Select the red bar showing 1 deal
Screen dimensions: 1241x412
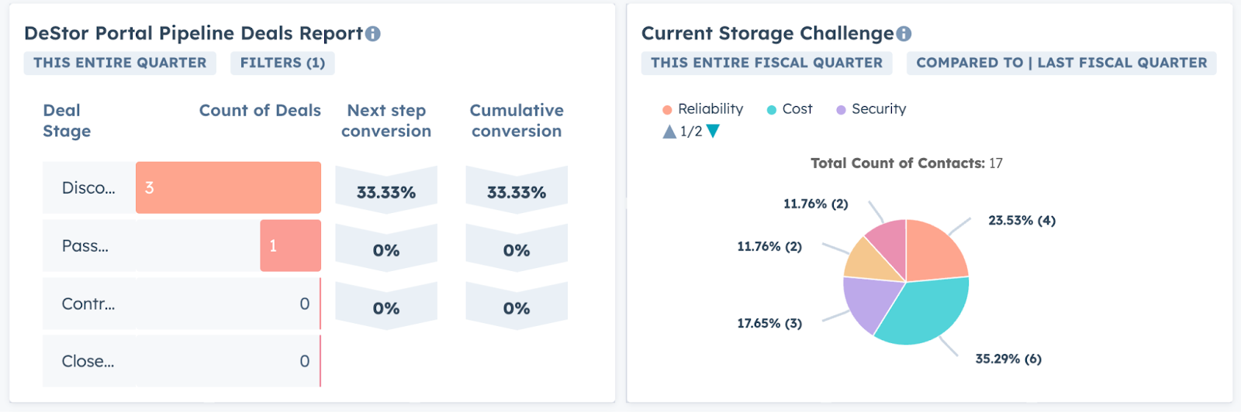coord(290,245)
